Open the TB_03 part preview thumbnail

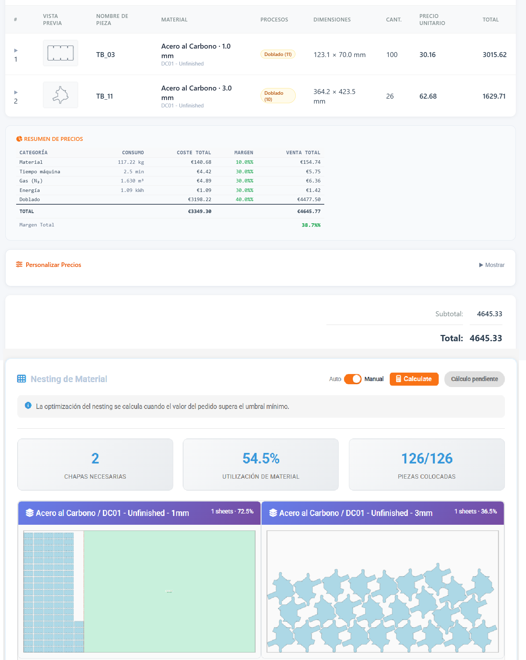click(x=61, y=53)
